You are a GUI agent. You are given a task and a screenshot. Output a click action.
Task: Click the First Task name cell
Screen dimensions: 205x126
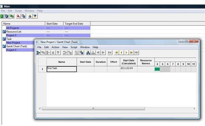[x=61, y=69]
